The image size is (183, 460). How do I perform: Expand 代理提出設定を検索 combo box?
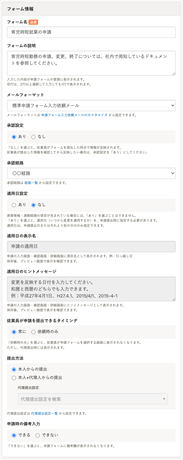(x=93, y=399)
